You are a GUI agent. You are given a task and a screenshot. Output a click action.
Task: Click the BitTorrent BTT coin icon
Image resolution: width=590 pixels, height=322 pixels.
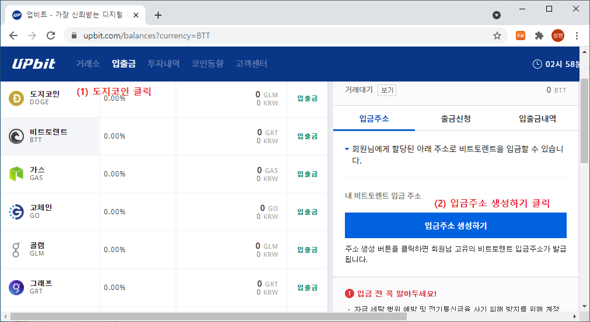coord(16,136)
